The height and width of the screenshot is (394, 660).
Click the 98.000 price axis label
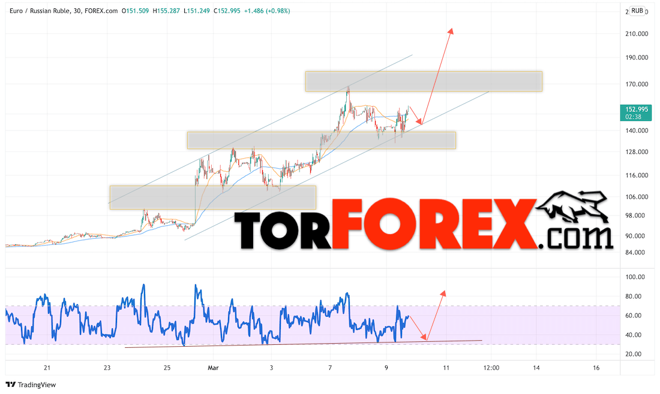pos(635,216)
